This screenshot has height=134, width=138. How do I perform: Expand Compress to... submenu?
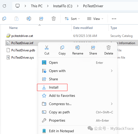[x=78, y=104]
